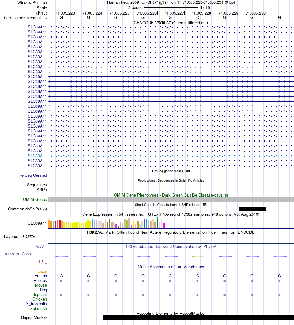The image size is (294, 325).
Task: Open 'RefSeq genes from NCBI' track title
Action: [x=171, y=171]
